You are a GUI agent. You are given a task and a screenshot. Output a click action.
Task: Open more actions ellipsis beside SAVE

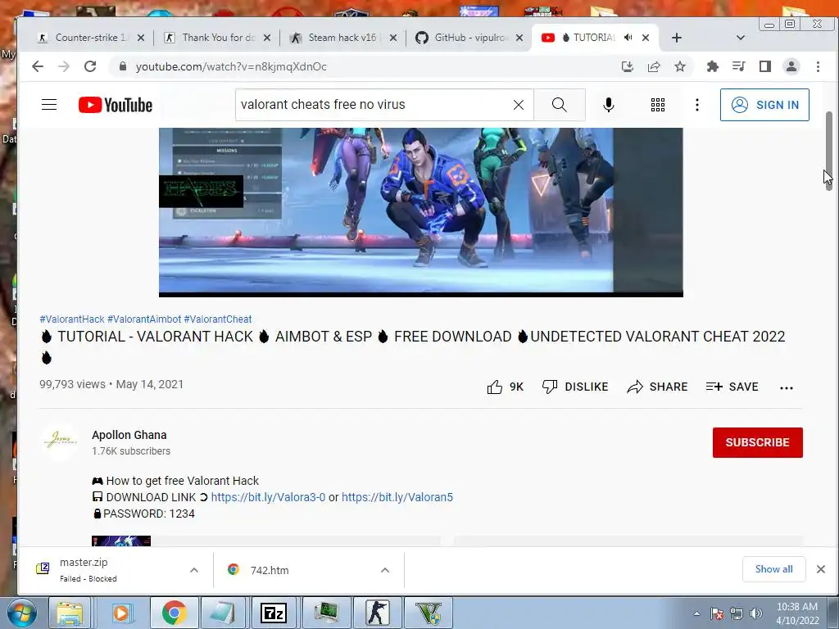786,387
